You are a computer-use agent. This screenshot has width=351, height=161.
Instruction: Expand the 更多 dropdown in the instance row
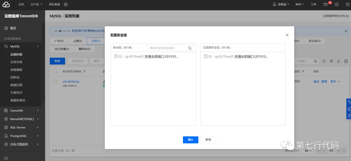click(x=335, y=81)
